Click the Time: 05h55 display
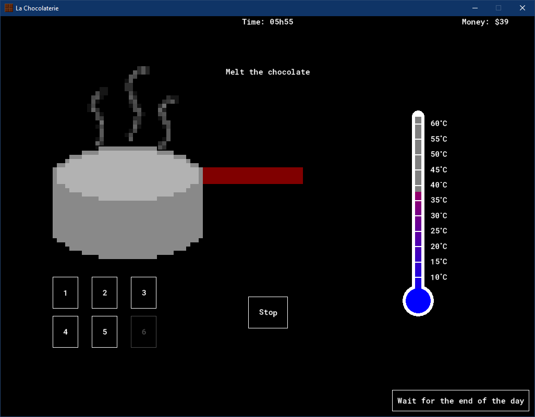 (267, 22)
